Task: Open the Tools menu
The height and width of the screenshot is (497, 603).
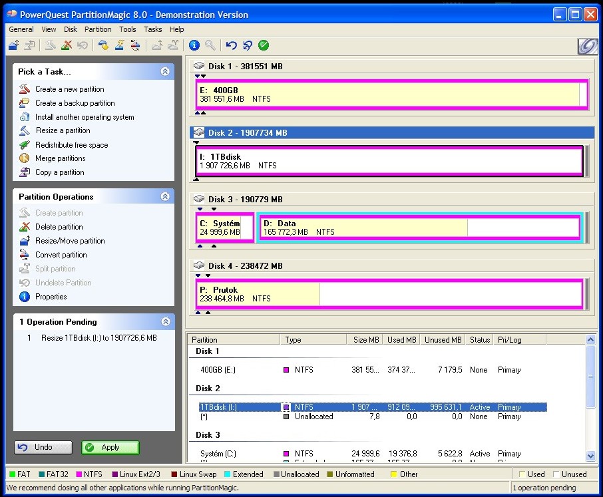Action: point(127,29)
